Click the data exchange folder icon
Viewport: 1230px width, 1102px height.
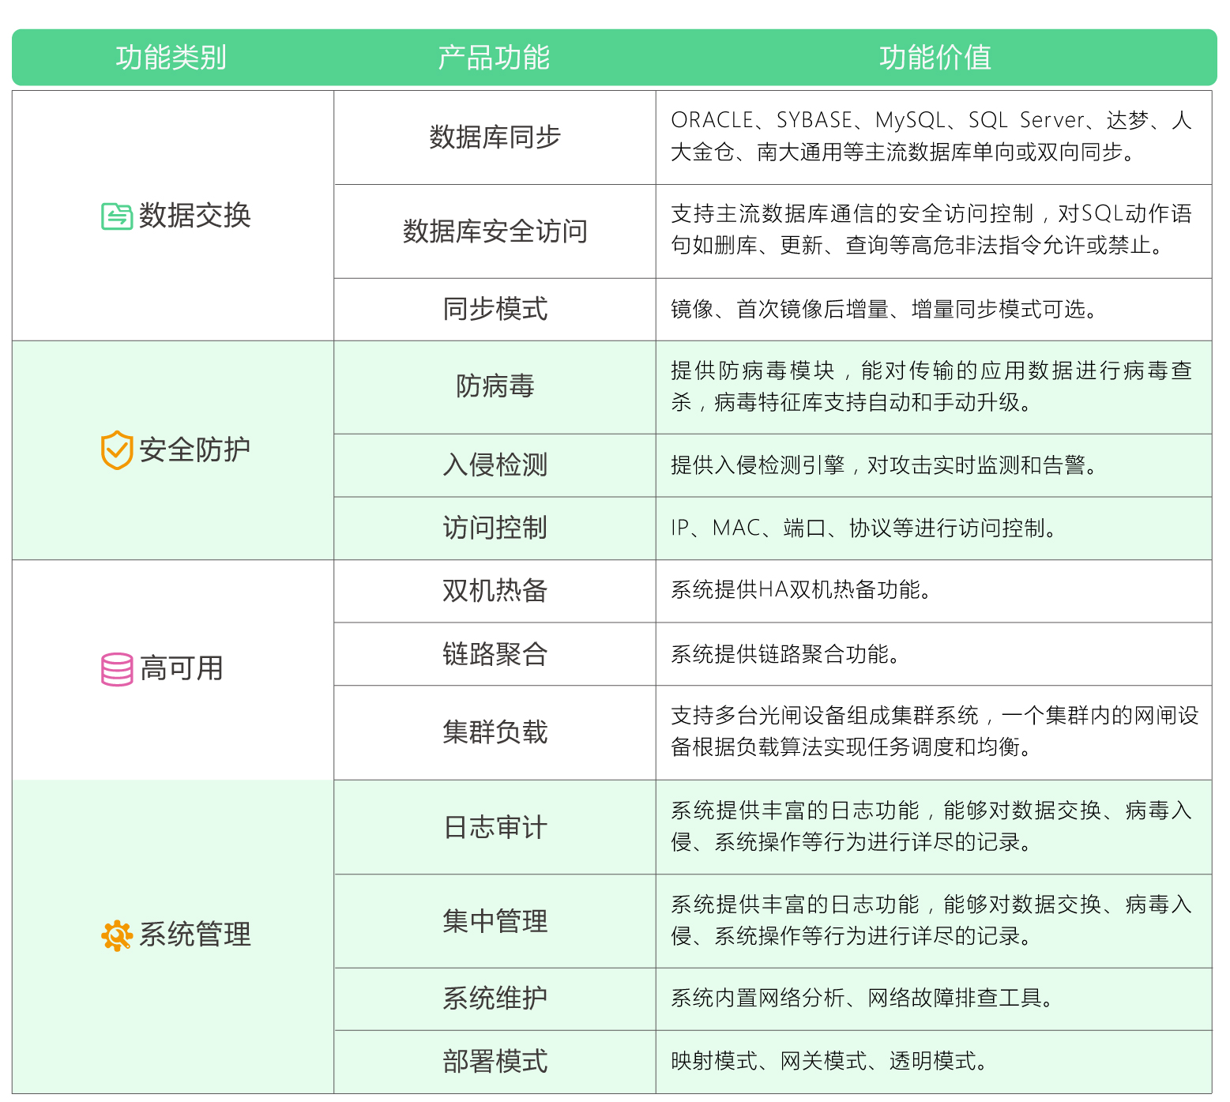116,216
